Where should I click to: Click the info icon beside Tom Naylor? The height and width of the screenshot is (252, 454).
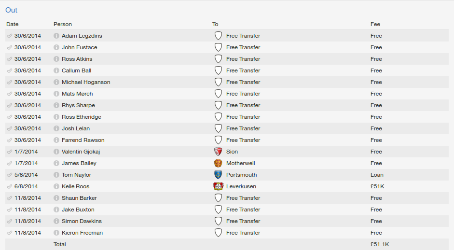[x=56, y=175]
